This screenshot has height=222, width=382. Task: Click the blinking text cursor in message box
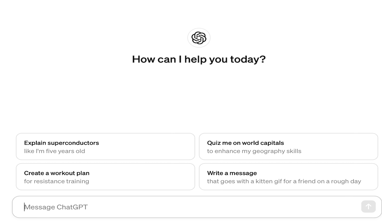coord(24,207)
